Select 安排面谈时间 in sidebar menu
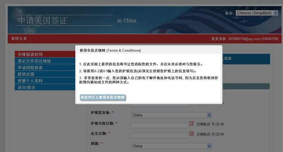This screenshot has width=283, height=152. point(45,54)
